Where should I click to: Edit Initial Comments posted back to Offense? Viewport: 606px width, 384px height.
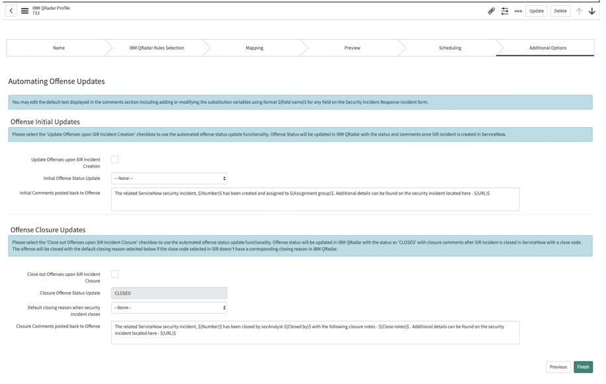(315, 199)
